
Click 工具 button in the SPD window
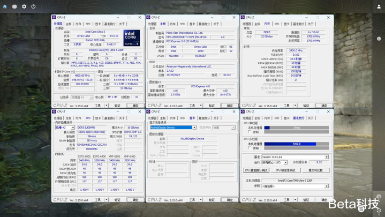pyautogui.click(x=98, y=200)
